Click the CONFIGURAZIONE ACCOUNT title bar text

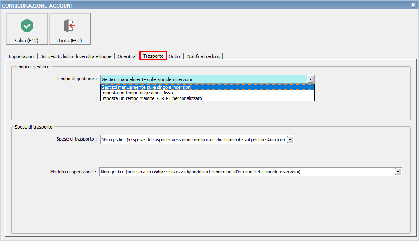[x=38, y=6]
